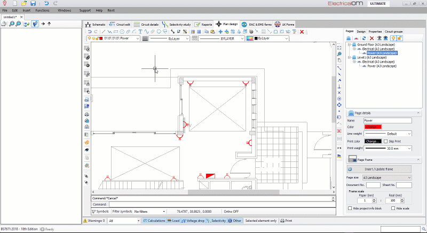
Task: Collapse the Page details section
Action: (x=418, y=113)
